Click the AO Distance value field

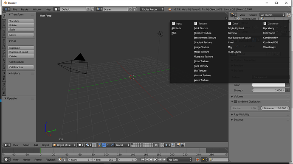[x=275, y=108]
